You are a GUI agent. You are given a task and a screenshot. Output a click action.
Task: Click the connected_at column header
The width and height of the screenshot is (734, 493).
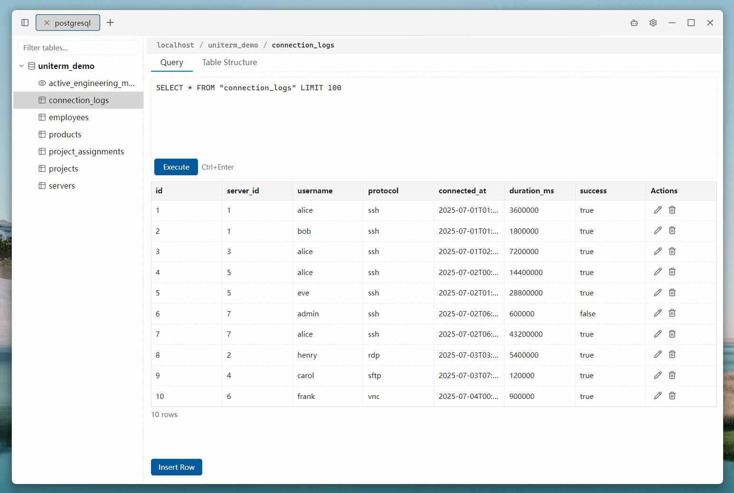point(469,191)
